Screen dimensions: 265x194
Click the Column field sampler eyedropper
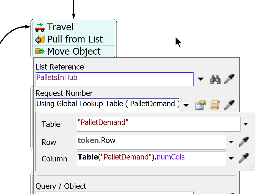pyautogui.click(x=244, y=158)
